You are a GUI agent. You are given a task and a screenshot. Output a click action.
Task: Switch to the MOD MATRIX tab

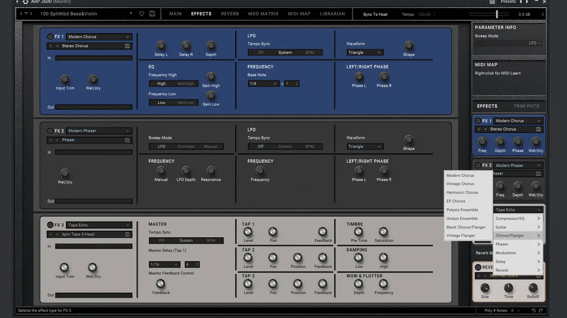263,14
